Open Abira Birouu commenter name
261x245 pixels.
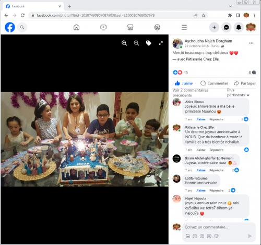pyautogui.click(x=195, y=102)
